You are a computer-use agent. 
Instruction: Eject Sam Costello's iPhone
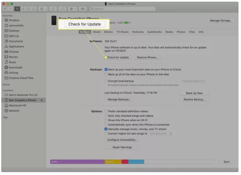42,100
